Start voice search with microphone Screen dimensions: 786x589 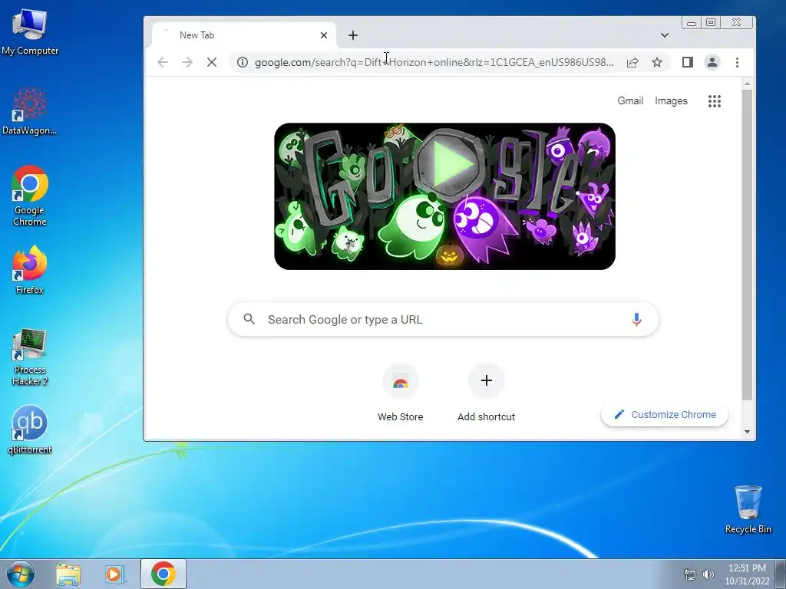tap(636, 319)
